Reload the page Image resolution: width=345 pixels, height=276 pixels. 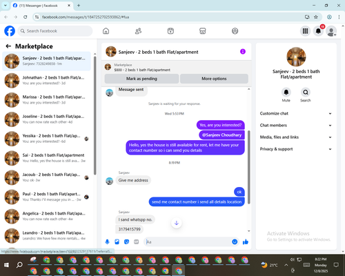(x=26, y=17)
